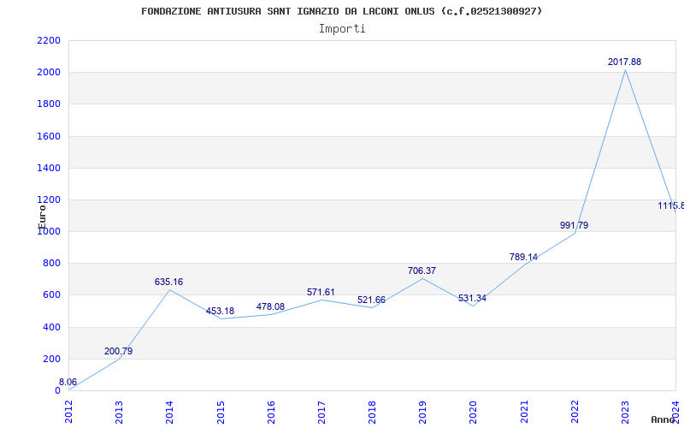Click the 1000 y-axis tick label
This screenshot has height=428, width=684.
(x=49, y=231)
